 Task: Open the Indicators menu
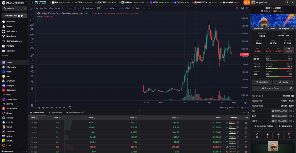click(x=89, y=8)
